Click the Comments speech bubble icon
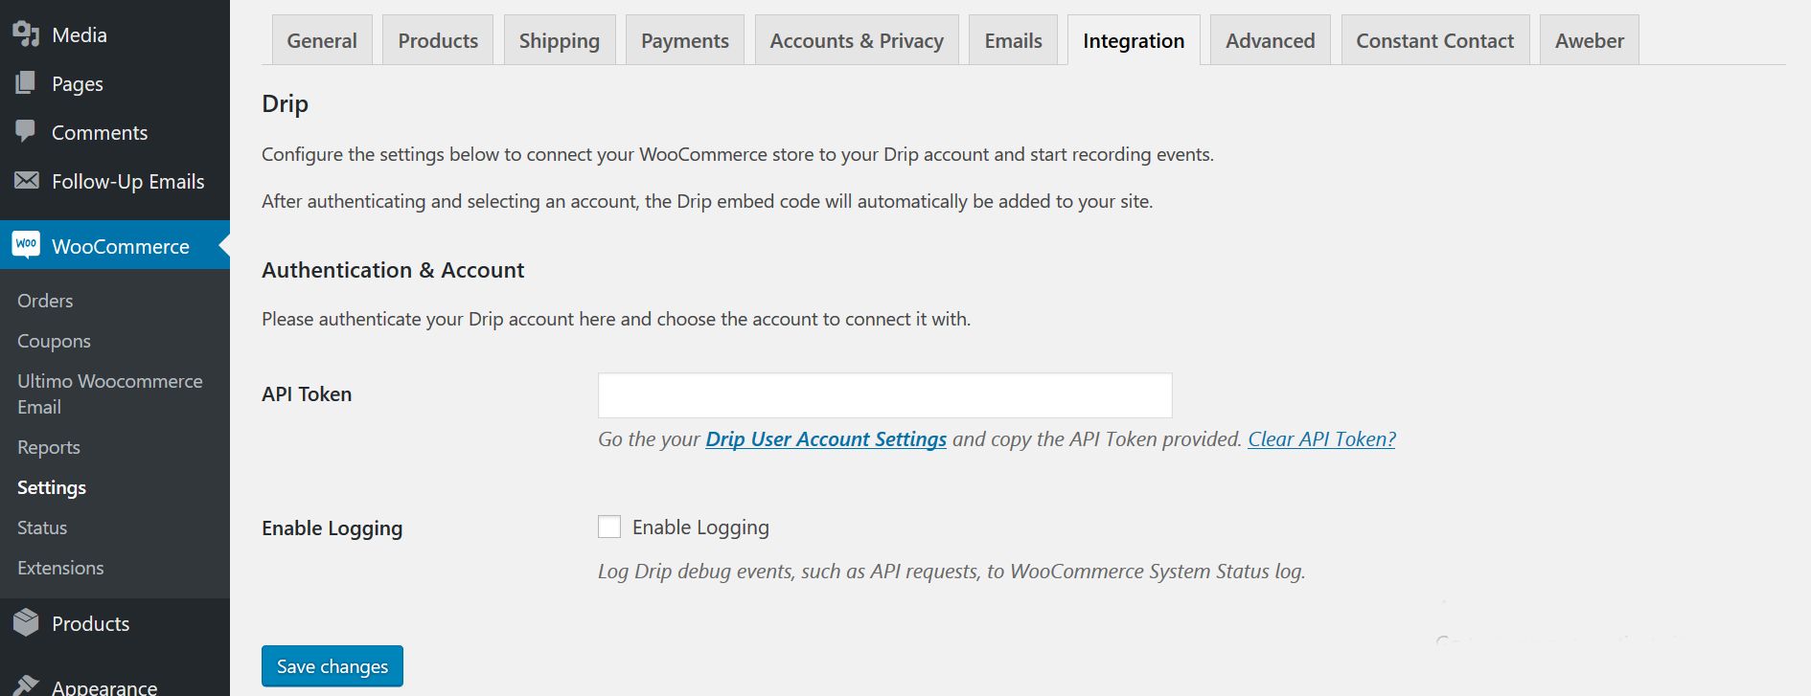Screen dimensions: 1811x696 click(26, 131)
